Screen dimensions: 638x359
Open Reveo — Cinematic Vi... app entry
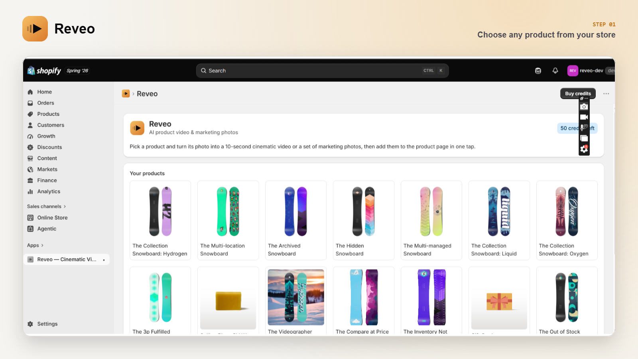pyautogui.click(x=66, y=259)
